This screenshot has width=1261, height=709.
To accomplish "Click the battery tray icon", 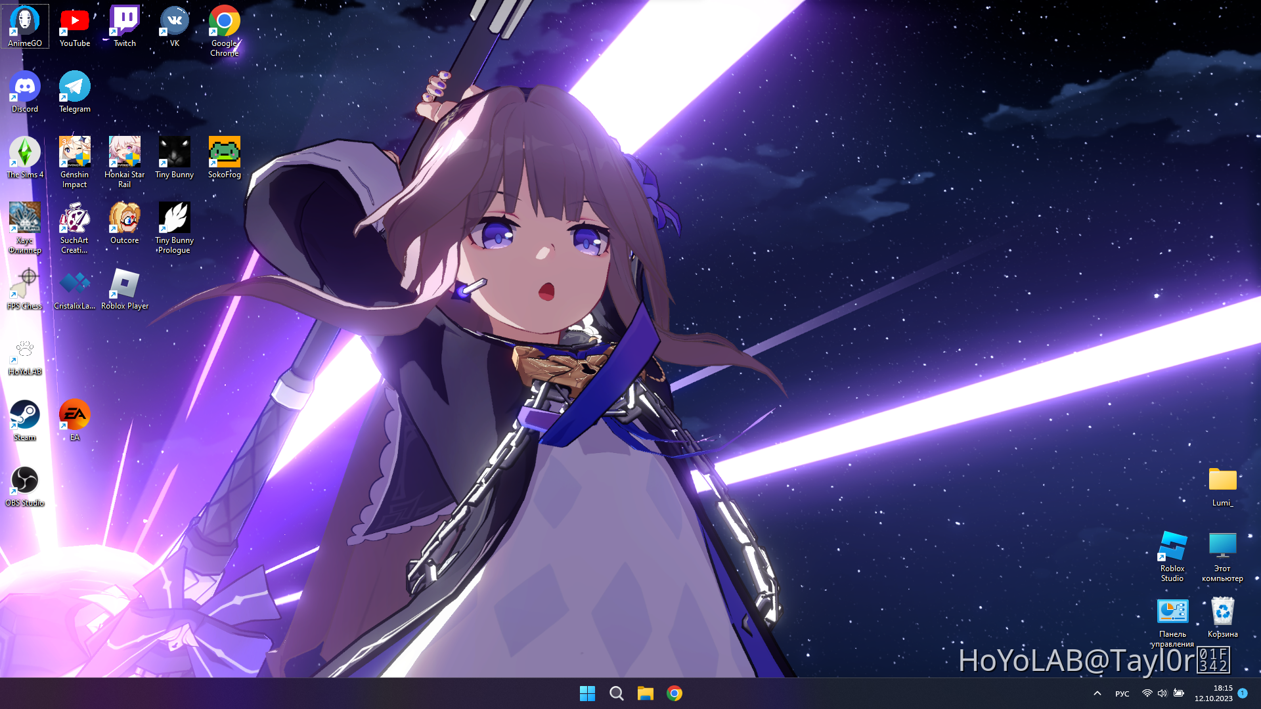I will [1179, 693].
